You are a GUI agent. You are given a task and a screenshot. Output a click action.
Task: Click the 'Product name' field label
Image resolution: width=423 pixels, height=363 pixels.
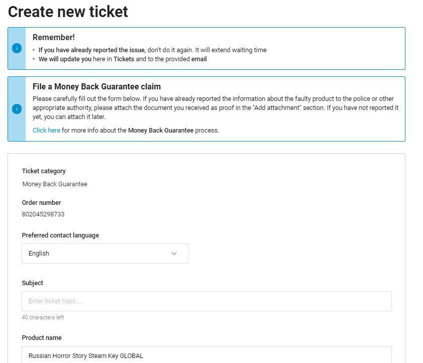(42, 338)
